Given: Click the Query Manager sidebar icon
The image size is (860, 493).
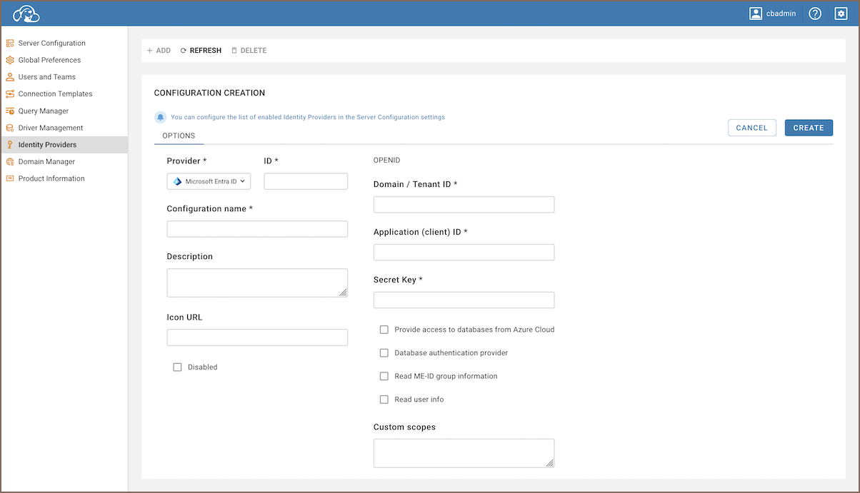Looking at the screenshot, I should pos(10,111).
